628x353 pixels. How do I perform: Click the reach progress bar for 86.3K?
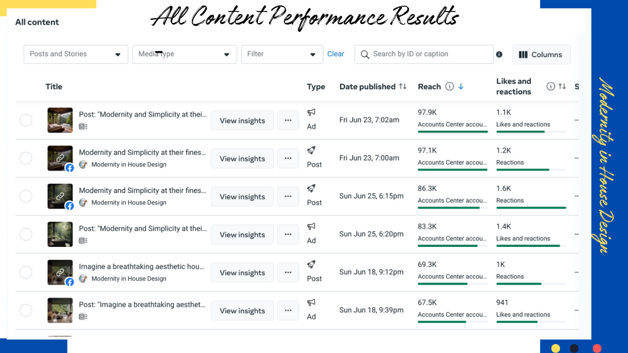452,208
